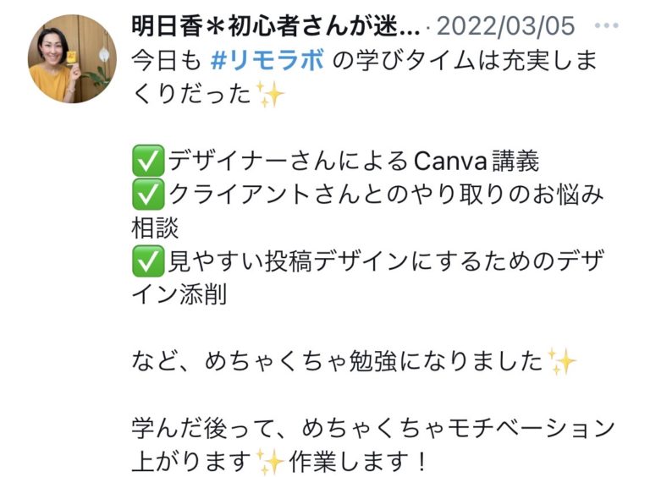650x477 pixels.
Task: Click the line など、めちゃくちゃ勉強になりました
Action: pyautogui.click(x=337, y=361)
